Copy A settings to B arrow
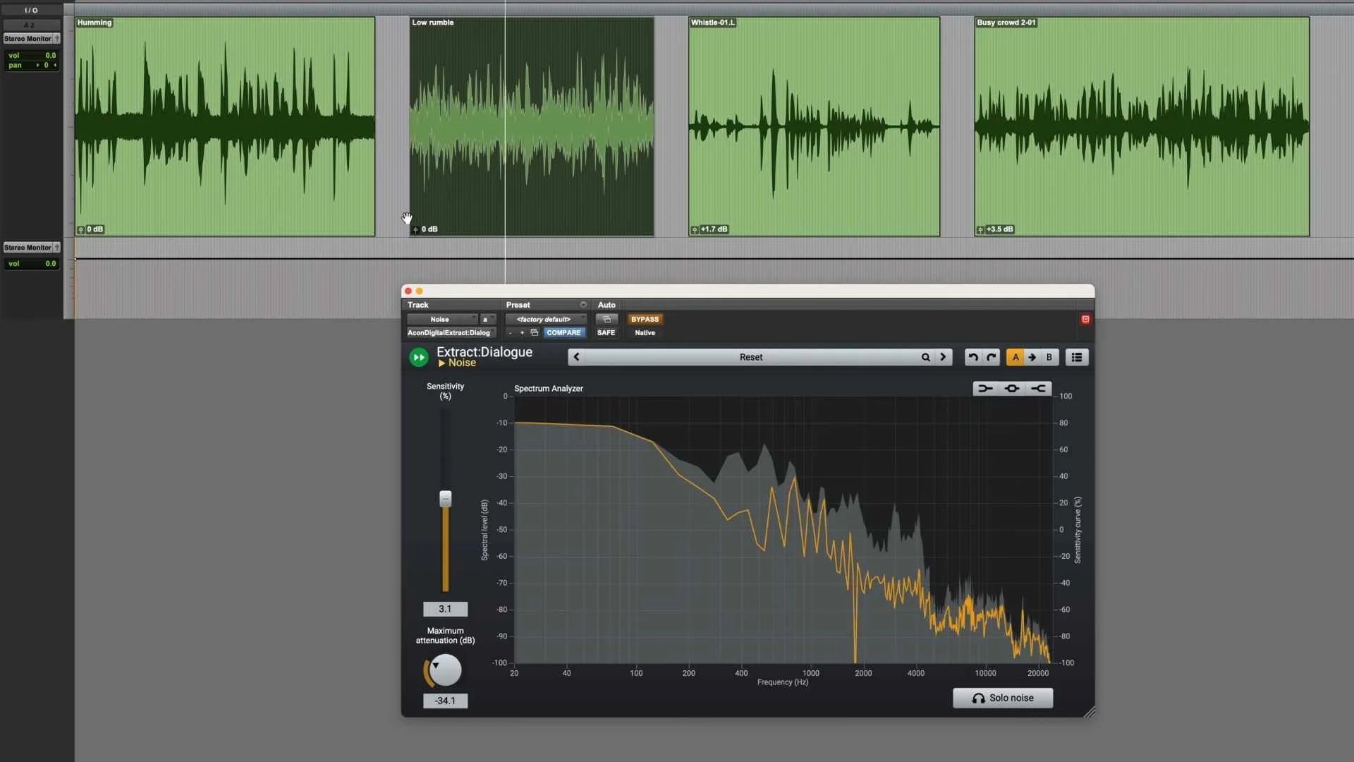1354x762 pixels. click(x=1032, y=358)
